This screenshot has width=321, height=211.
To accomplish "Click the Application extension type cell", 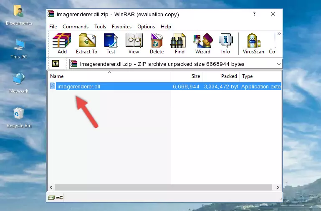I will (261, 86).
